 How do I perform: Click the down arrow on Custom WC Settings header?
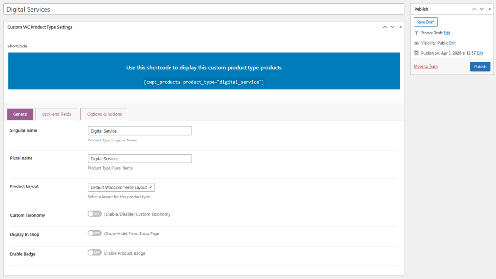coord(392,27)
